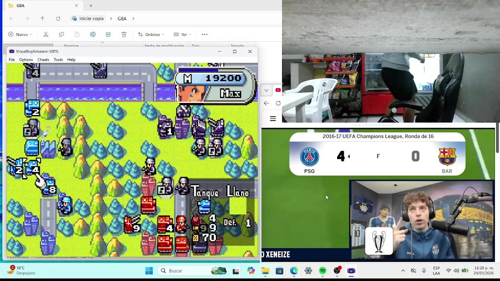The height and width of the screenshot is (281, 500).
Task: Open the Windows Start menu
Action: coord(149,270)
